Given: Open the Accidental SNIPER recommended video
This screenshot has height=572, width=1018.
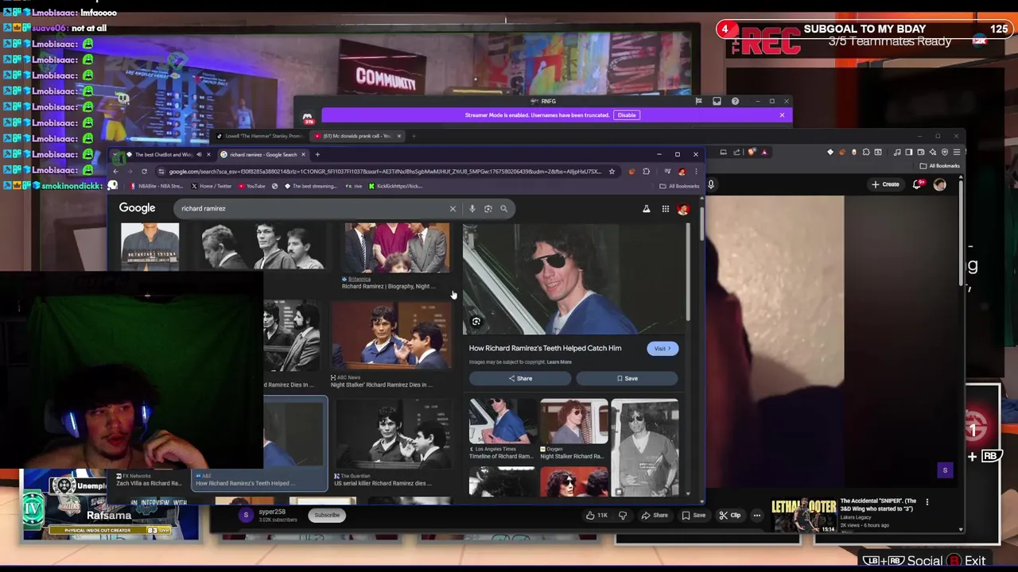Looking at the screenshot, I should [x=802, y=515].
